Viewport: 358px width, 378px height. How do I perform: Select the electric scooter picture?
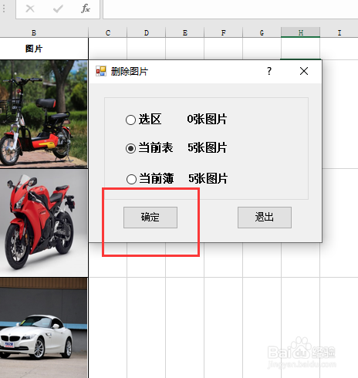point(44,114)
